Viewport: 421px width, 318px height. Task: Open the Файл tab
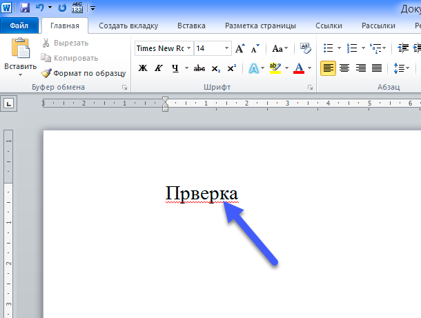tap(19, 26)
